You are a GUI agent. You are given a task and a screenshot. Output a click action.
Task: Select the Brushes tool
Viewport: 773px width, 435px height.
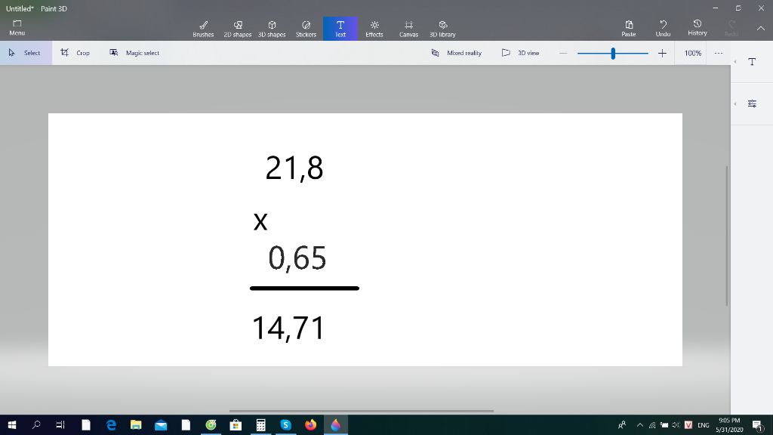[203, 29]
